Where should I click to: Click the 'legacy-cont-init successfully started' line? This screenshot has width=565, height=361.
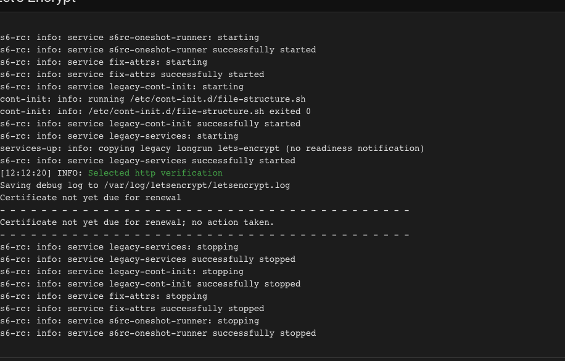pos(151,124)
